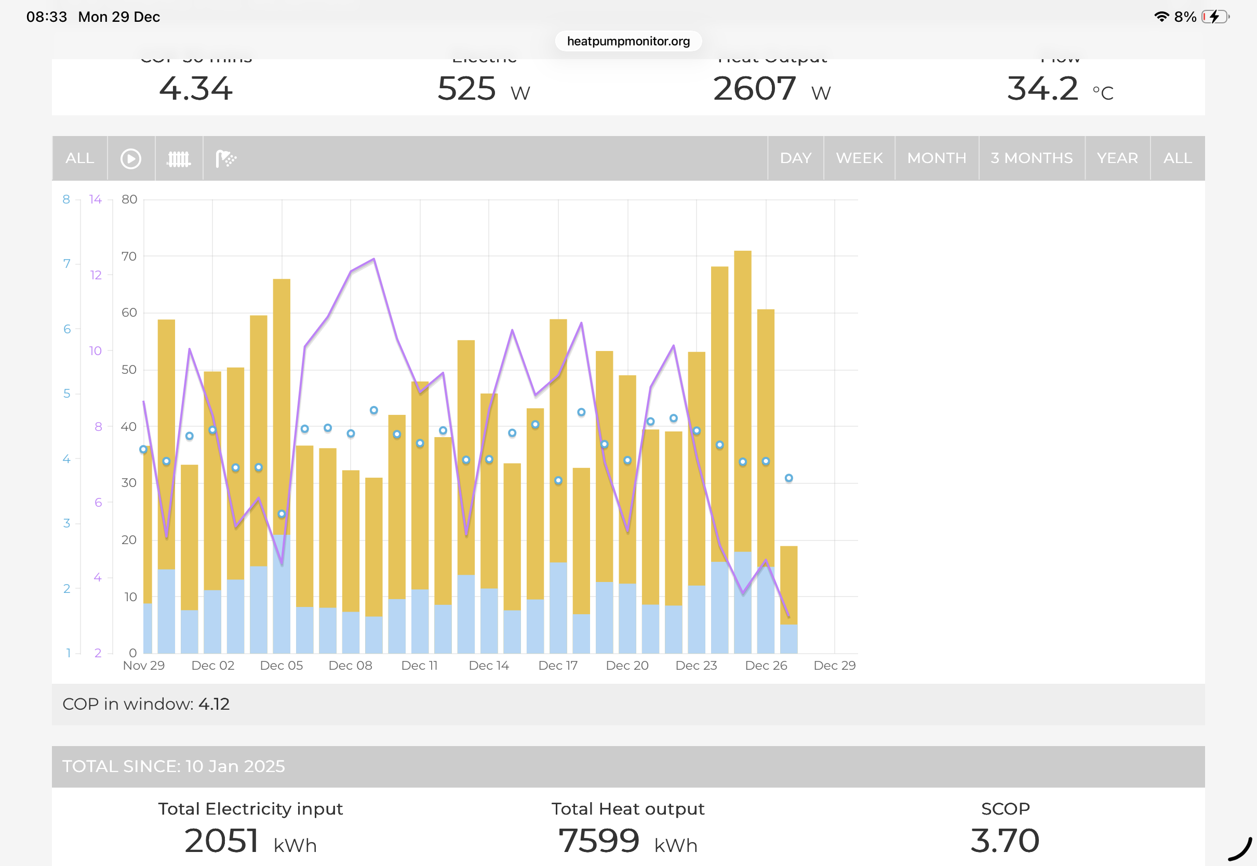
Task: Show ALL time range on right
Action: [x=1177, y=158]
